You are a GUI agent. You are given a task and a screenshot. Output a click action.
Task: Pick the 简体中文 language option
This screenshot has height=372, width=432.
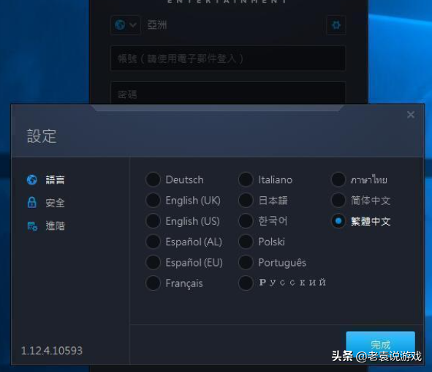pyautogui.click(x=338, y=201)
